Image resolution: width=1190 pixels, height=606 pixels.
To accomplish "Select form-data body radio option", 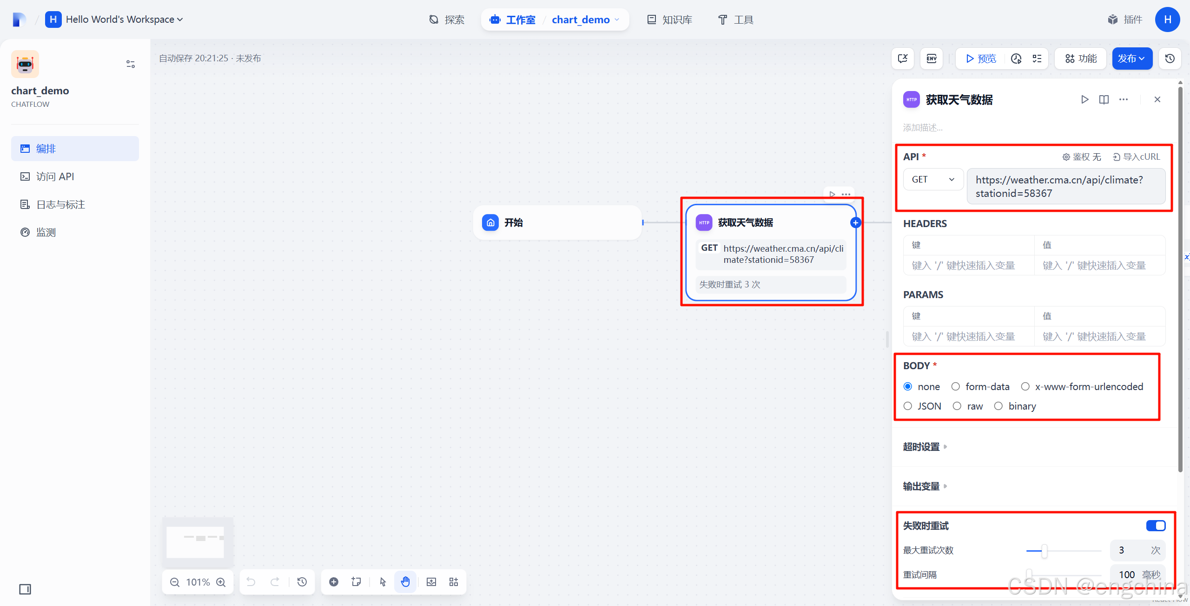I will 956,387.
